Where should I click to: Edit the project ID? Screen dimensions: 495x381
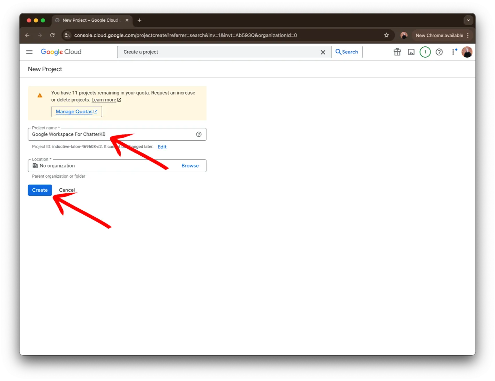point(162,147)
